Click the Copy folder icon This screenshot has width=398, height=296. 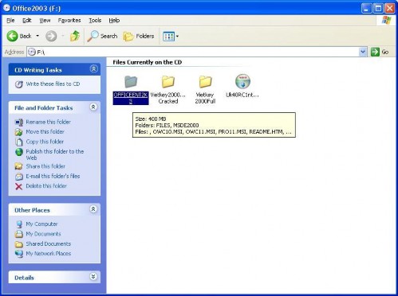pos(19,142)
